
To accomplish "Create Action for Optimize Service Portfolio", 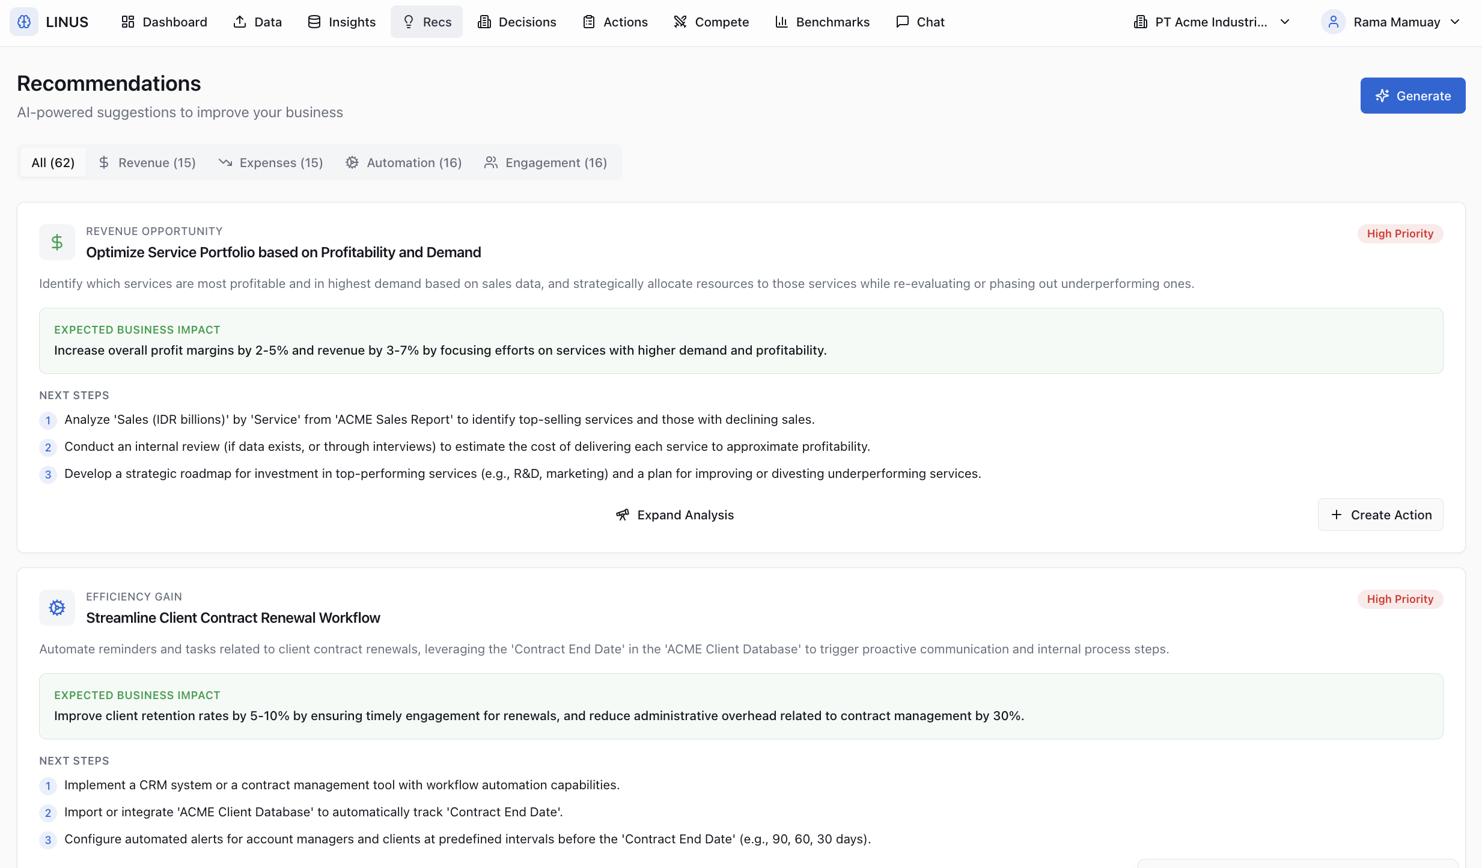I will coord(1380,515).
